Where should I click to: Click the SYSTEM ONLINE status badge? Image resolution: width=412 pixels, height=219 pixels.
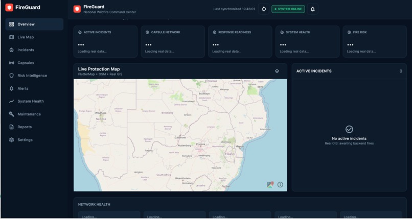tap(288, 9)
